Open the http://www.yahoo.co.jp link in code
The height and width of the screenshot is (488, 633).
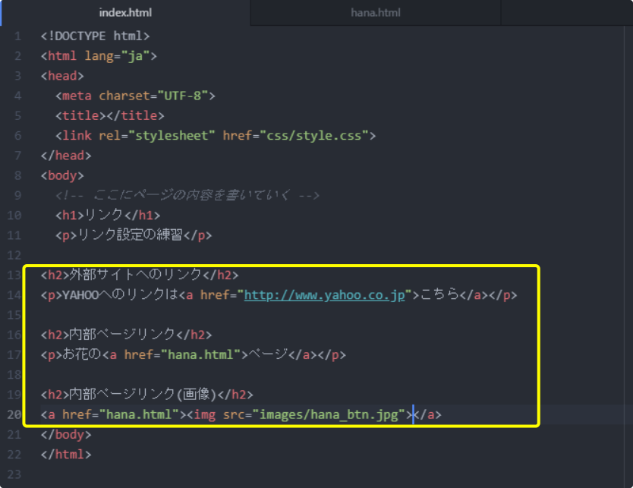tap(324, 295)
